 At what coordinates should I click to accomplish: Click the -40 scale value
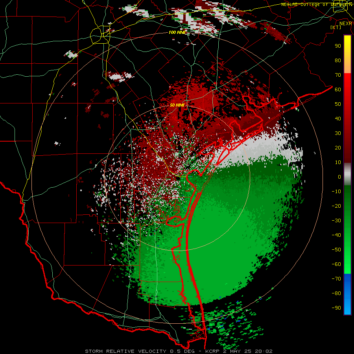[x=336, y=235]
